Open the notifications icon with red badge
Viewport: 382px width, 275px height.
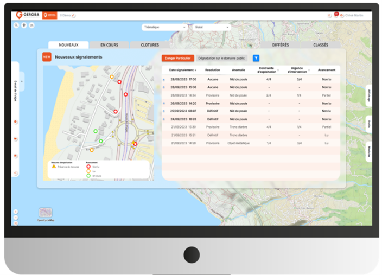coord(335,15)
